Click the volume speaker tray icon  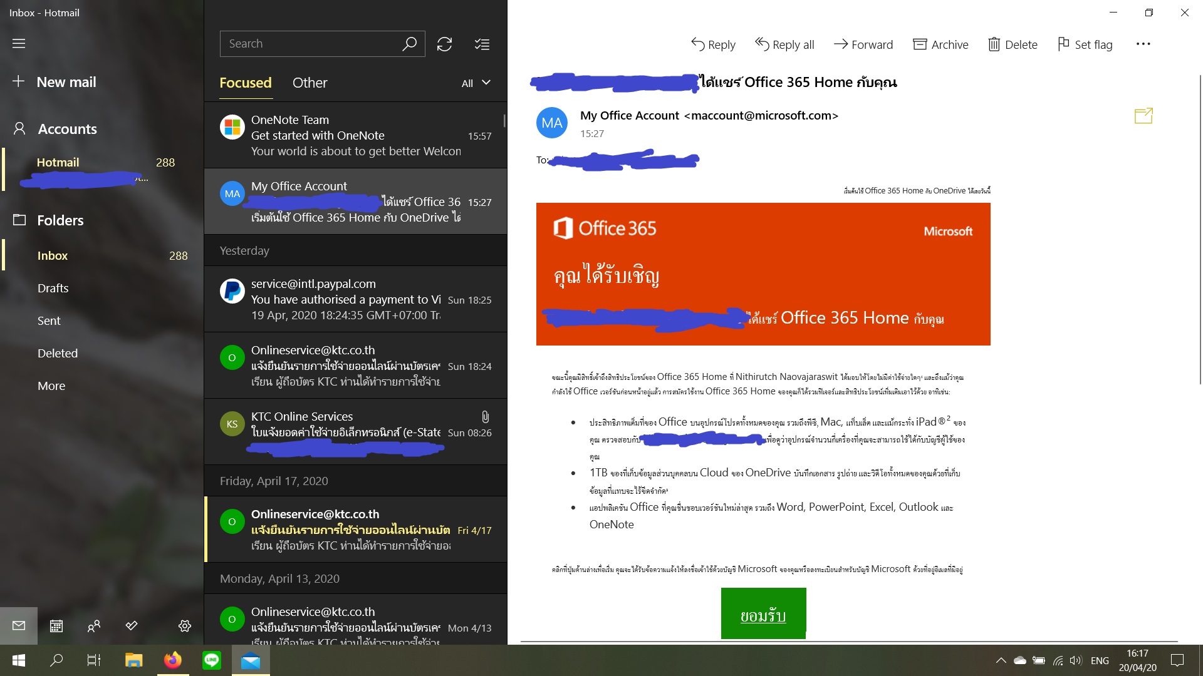(x=1076, y=660)
